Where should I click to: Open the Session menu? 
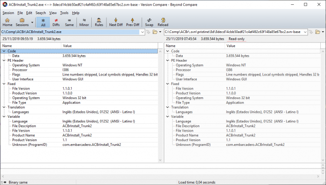8,13
